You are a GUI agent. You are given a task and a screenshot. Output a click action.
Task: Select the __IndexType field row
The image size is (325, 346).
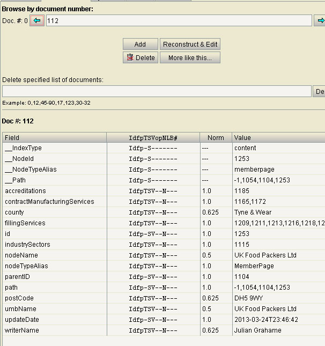tap(164, 148)
